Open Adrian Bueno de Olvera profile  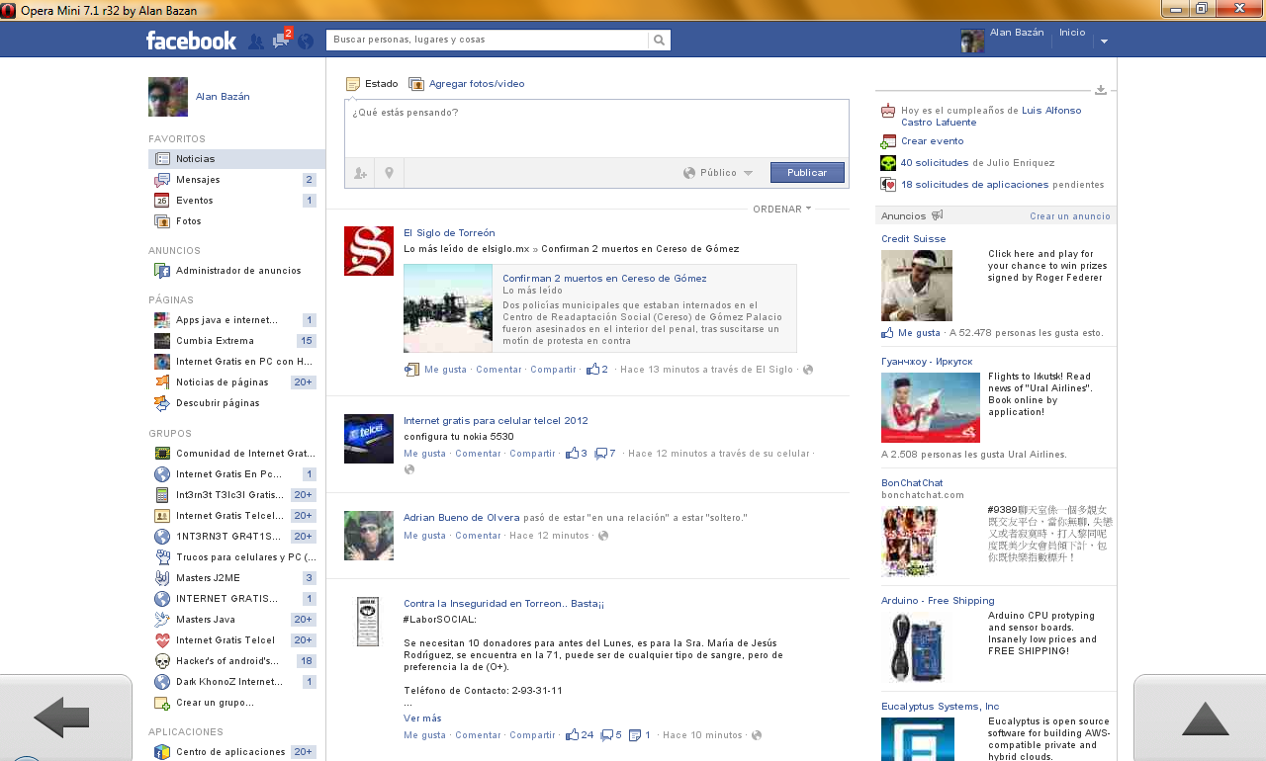(463, 518)
